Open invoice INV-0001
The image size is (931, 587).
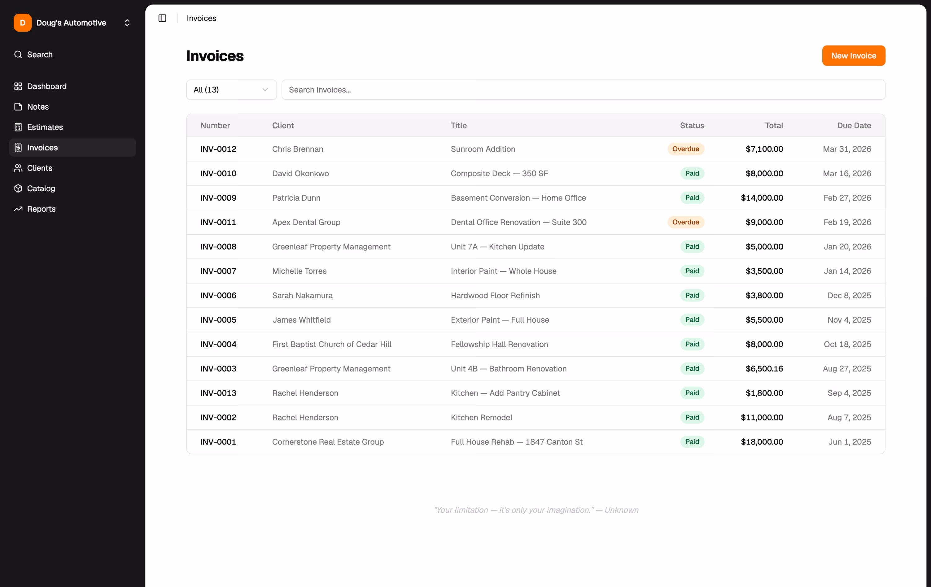[x=536, y=442]
